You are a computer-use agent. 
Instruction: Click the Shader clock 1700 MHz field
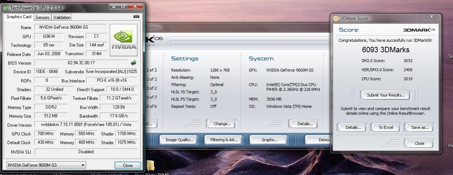coord(127,134)
